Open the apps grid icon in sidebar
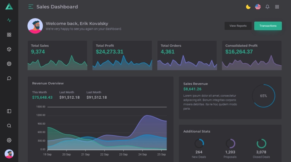The height and width of the screenshot is (162, 291). tap(9, 35)
